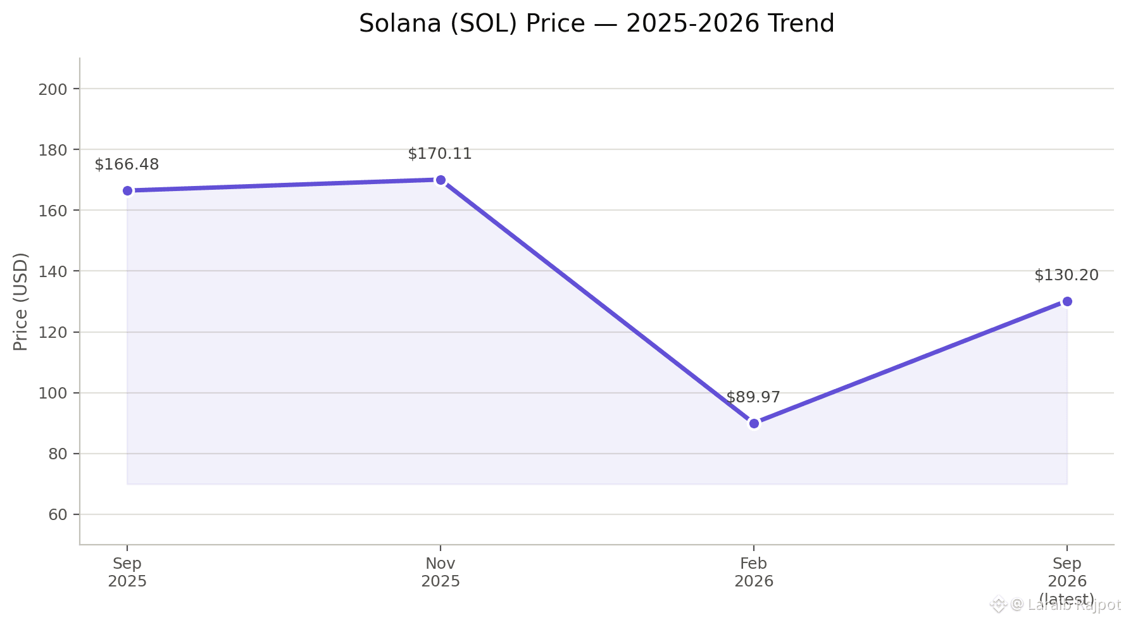The height and width of the screenshot is (620, 1126).
Task: Click the 200 y-axis tick label
Action: point(53,89)
